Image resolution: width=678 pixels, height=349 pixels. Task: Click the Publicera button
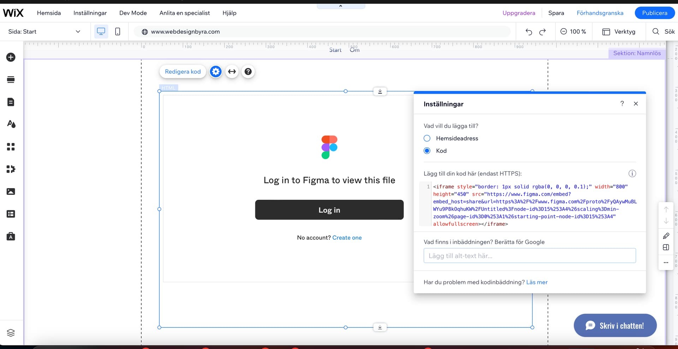click(655, 13)
